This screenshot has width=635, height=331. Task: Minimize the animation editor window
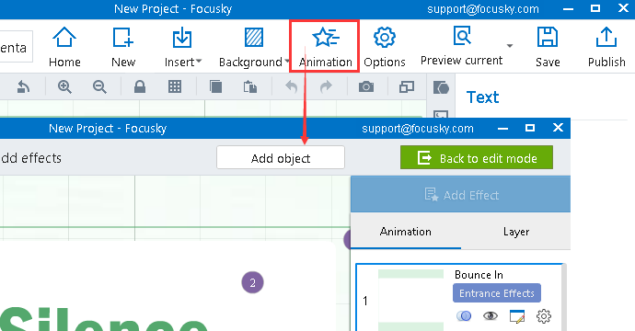click(x=502, y=129)
